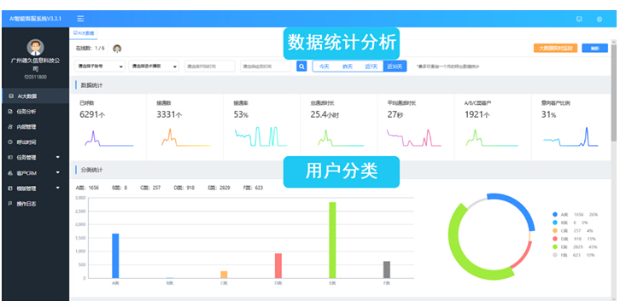Click the blue 刷新 button
The width and height of the screenshot is (626, 307).
tap(595, 49)
